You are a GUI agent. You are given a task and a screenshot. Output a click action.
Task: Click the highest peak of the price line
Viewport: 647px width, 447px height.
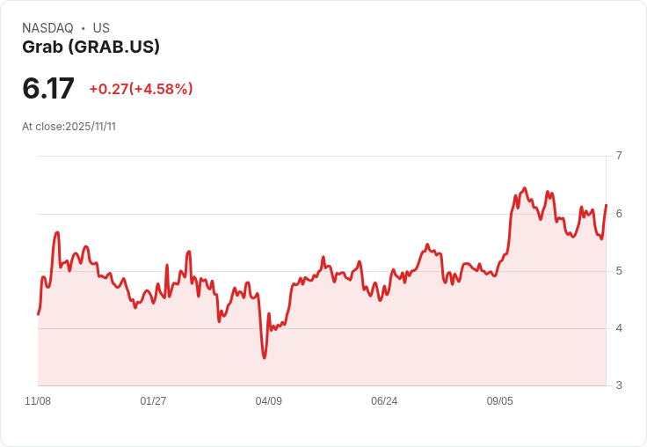(525, 188)
